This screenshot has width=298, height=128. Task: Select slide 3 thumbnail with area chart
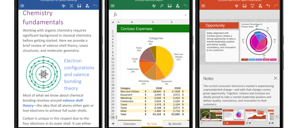click(x=256, y=115)
